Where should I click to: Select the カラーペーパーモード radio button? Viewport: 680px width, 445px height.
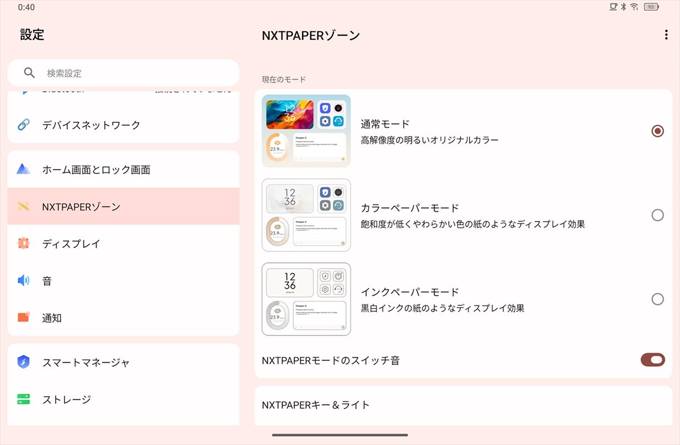click(658, 215)
